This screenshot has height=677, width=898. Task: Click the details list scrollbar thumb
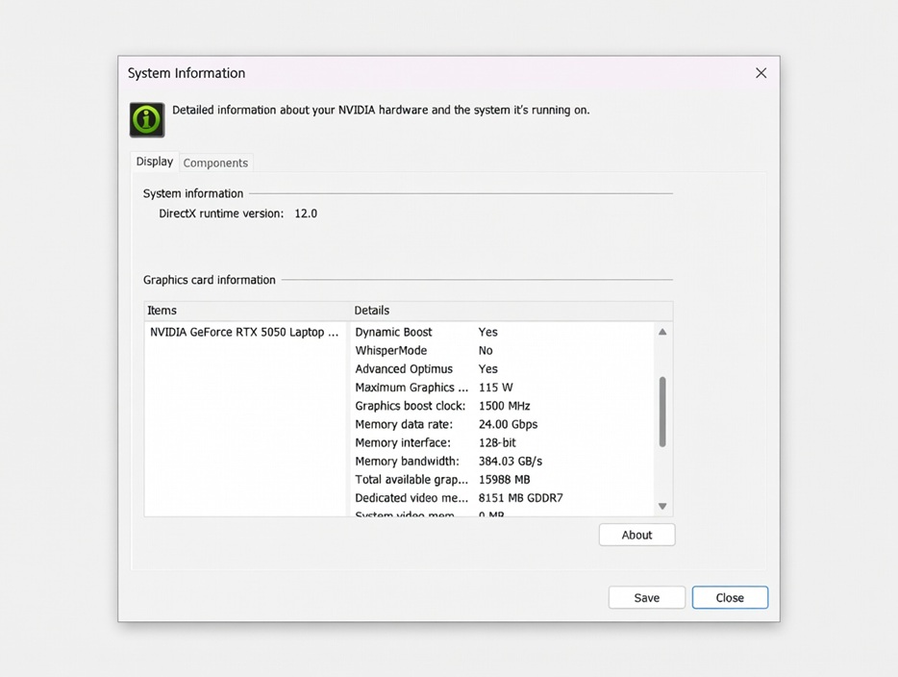click(662, 412)
